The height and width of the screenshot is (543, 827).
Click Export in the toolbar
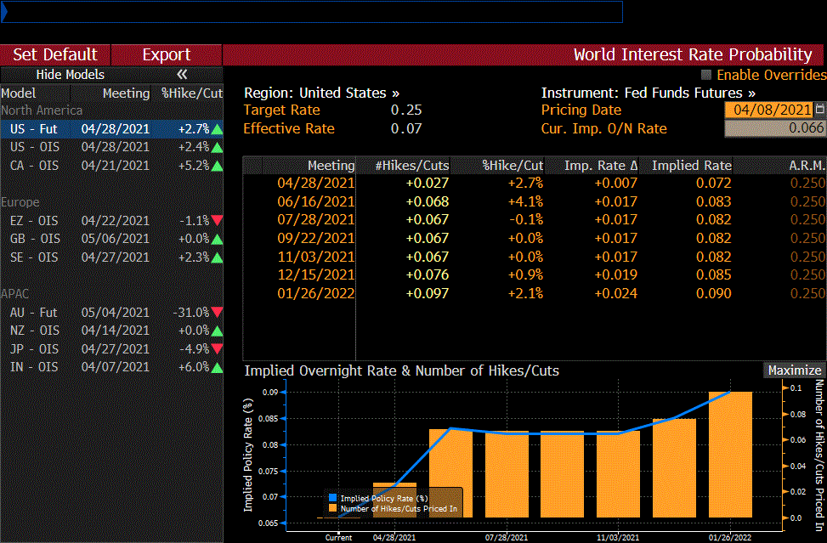pyautogui.click(x=166, y=54)
